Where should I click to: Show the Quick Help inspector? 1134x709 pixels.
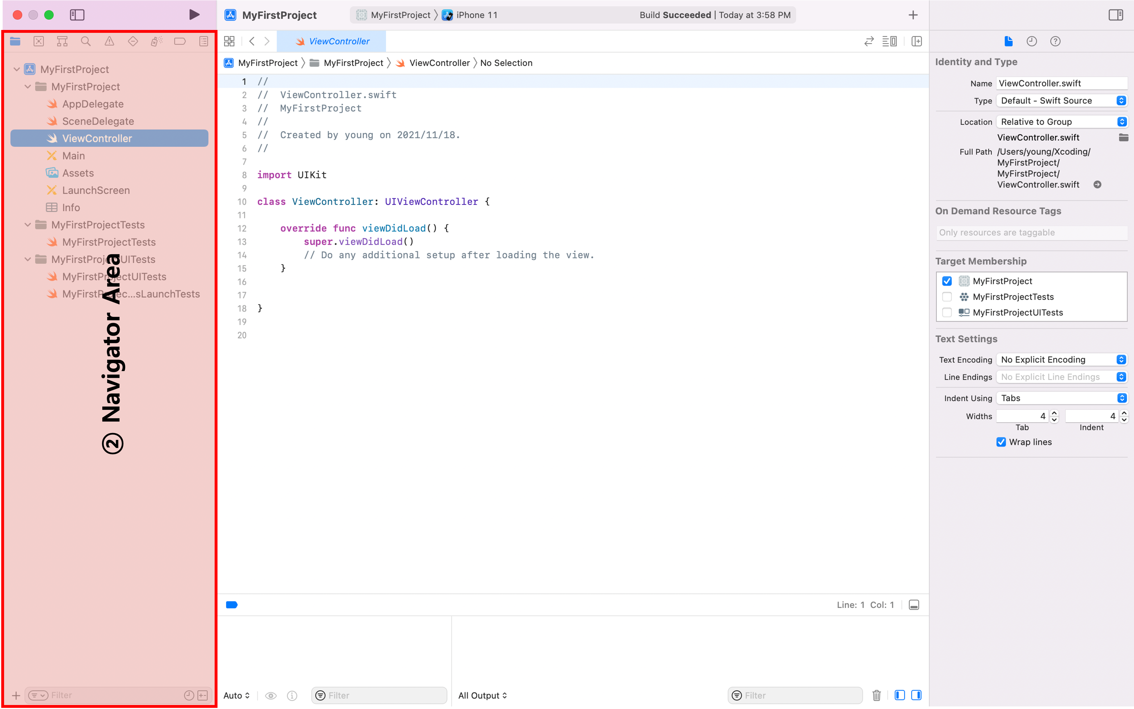pyautogui.click(x=1055, y=41)
